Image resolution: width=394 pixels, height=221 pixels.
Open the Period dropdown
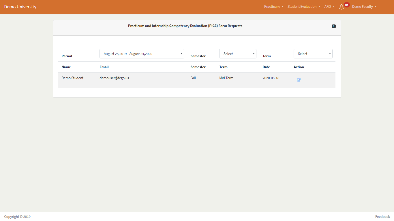[142, 54]
